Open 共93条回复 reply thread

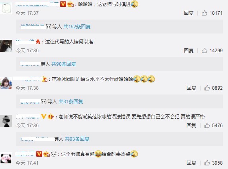77,139
